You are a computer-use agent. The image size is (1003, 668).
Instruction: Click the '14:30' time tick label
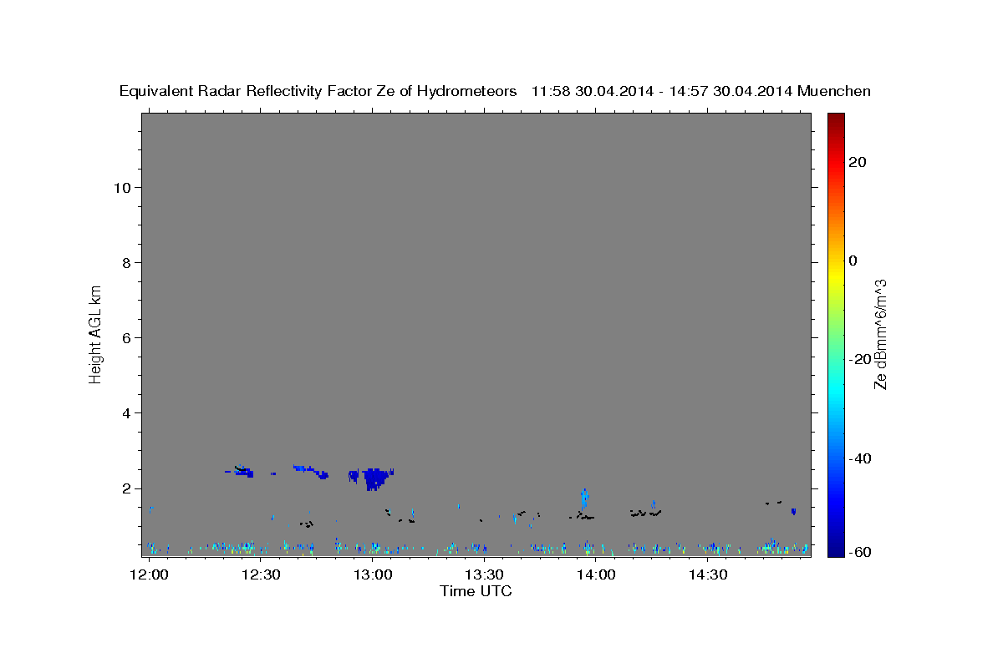click(x=706, y=574)
